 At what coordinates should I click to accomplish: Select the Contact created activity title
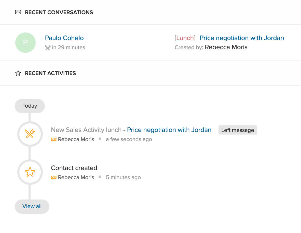74,168
